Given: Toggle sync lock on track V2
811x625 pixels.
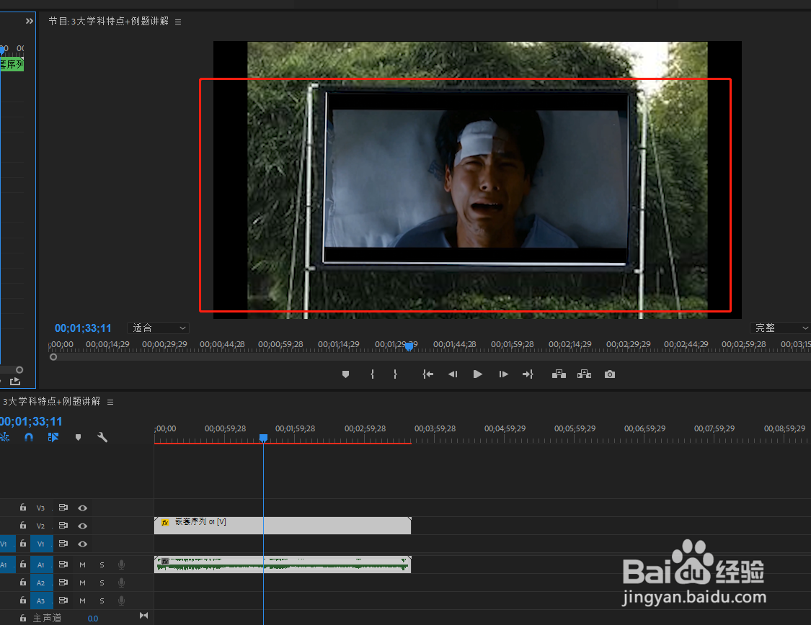Looking at the screenshot, I should (63, 526).
